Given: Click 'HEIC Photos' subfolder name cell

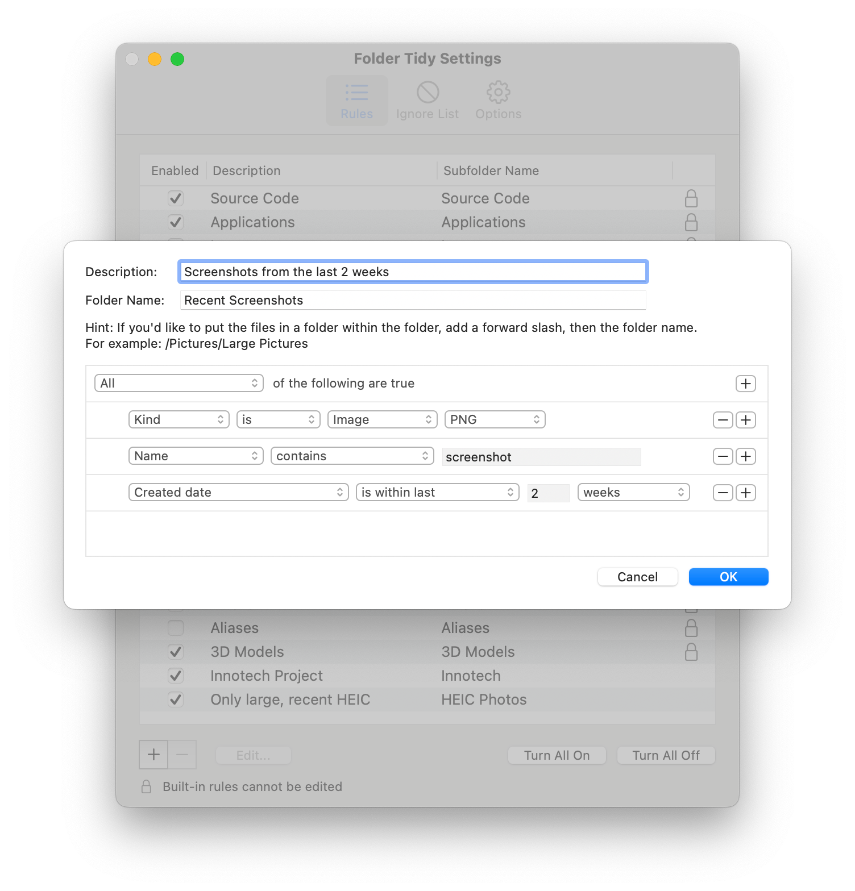Looking at the screenshot, I should tap(484, 700).
